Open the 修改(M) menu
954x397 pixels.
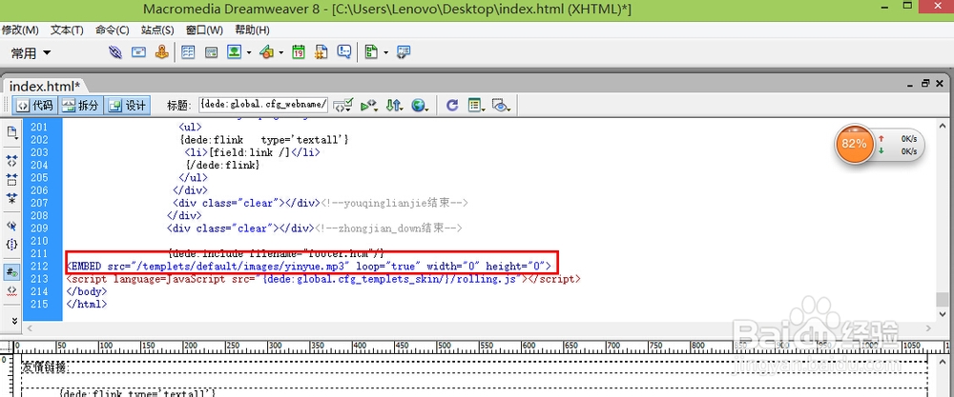20,30
